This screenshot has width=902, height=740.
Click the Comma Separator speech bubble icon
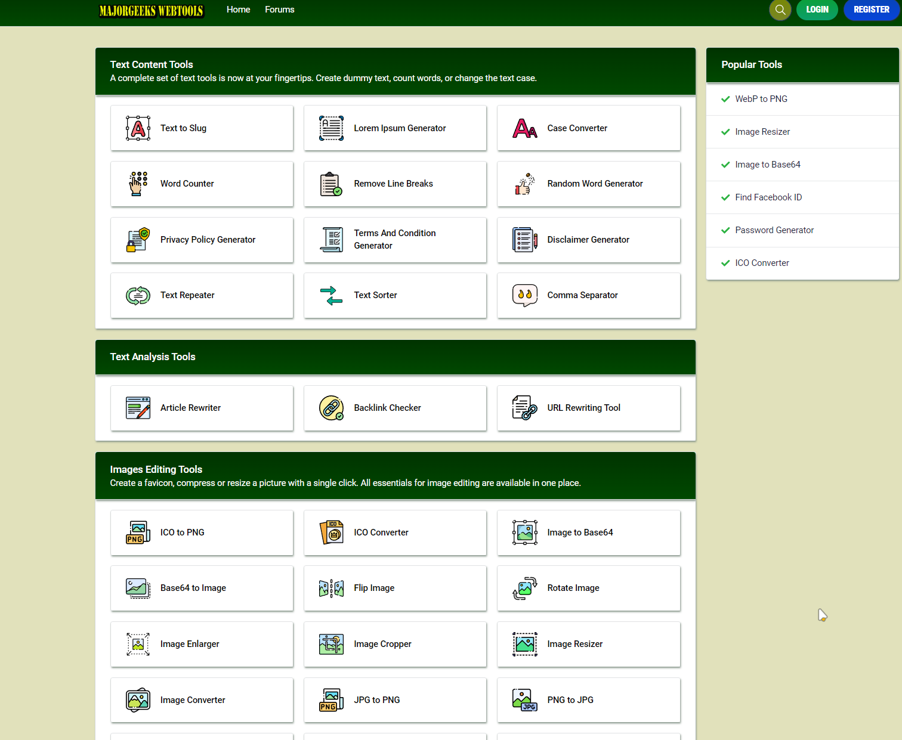(524, 295)
